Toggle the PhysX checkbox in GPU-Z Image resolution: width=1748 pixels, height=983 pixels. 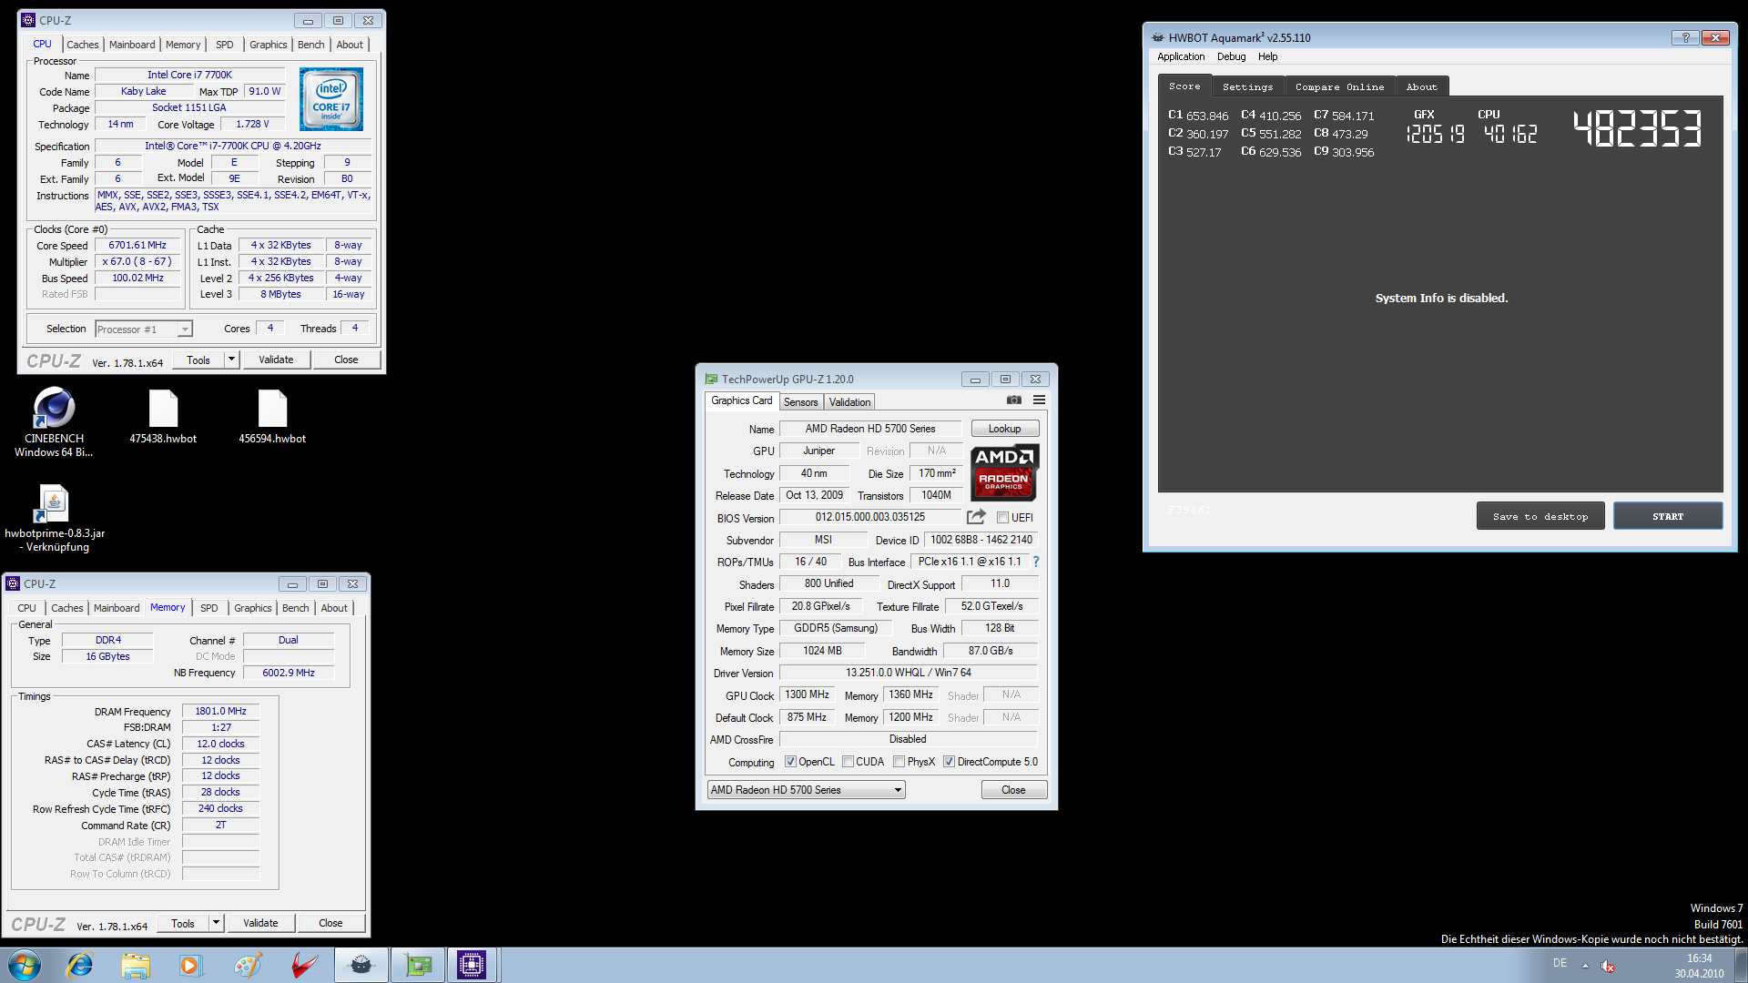(899, 762)
